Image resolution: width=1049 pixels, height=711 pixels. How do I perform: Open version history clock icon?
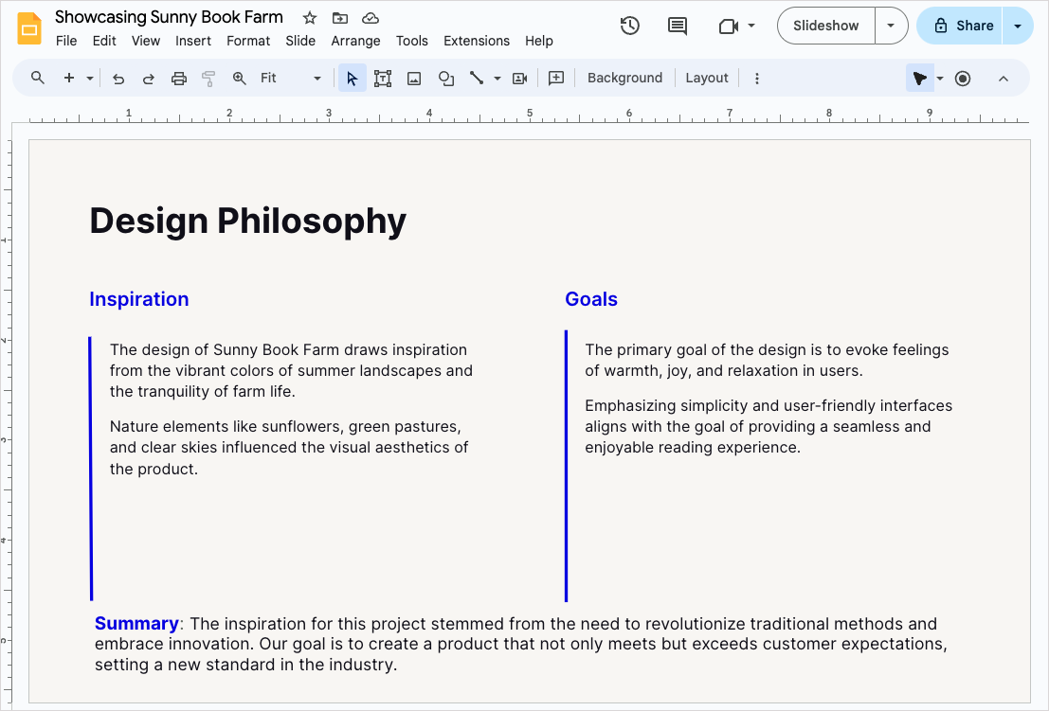pyautogui.click(x=629, y=27)
